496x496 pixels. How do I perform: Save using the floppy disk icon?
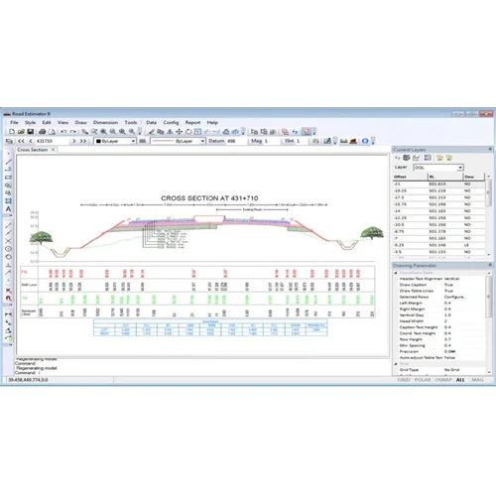pos(31,132)
